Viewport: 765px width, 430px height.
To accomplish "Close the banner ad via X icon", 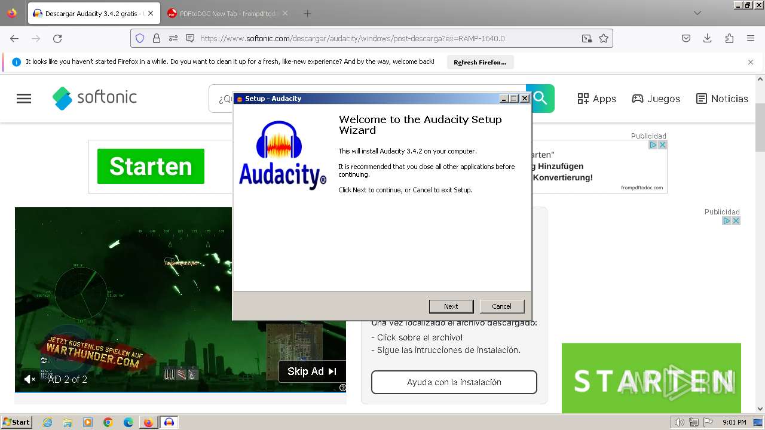I will (662, 145).
